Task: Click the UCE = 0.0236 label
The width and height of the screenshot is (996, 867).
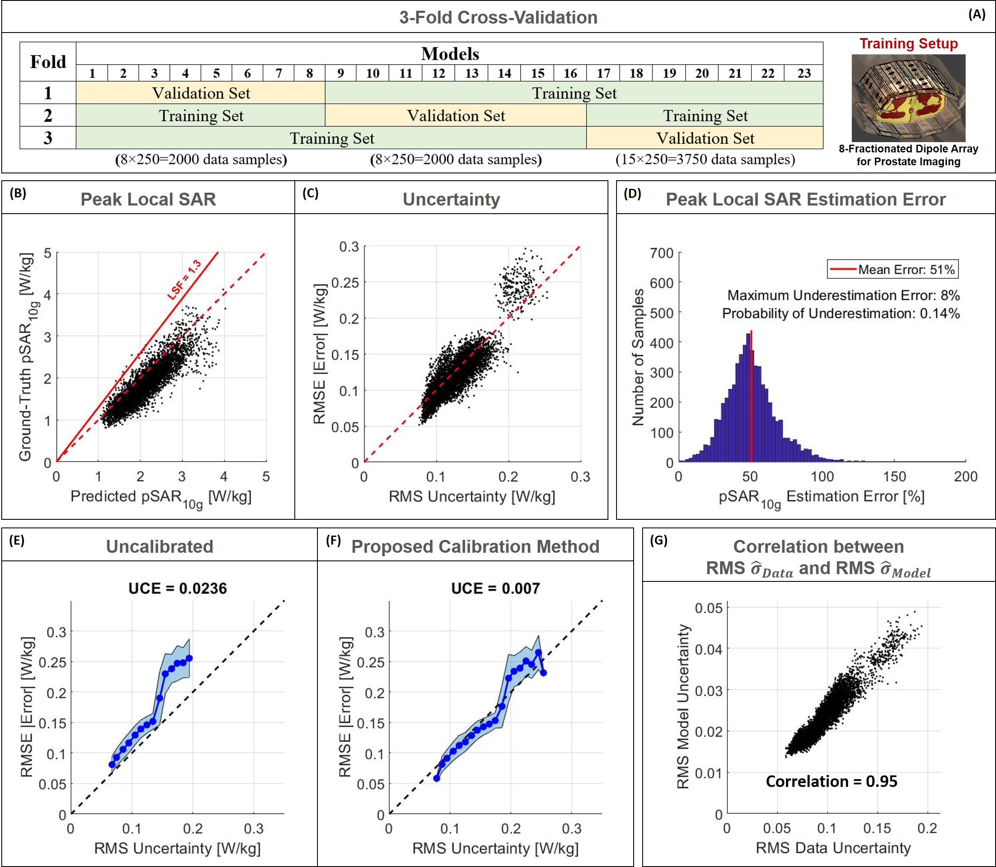Action: 178,588
